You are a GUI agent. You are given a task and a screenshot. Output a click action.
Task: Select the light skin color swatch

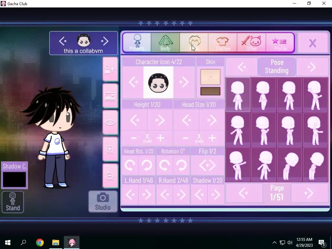(x=210, y=77)
